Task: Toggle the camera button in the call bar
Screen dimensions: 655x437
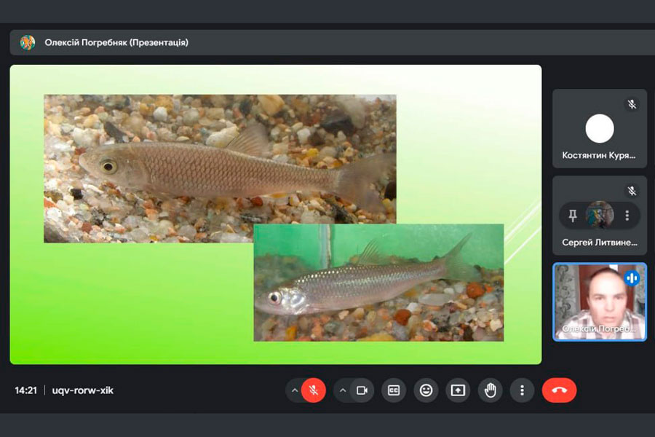Action: 361,390
